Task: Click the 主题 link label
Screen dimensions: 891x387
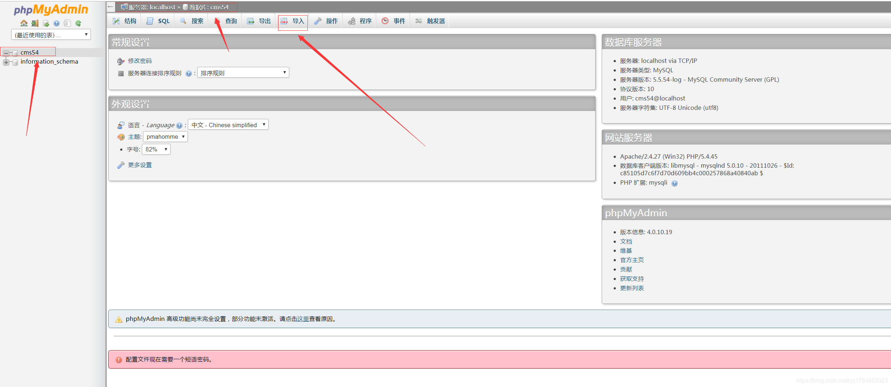Action: (134, 137)
